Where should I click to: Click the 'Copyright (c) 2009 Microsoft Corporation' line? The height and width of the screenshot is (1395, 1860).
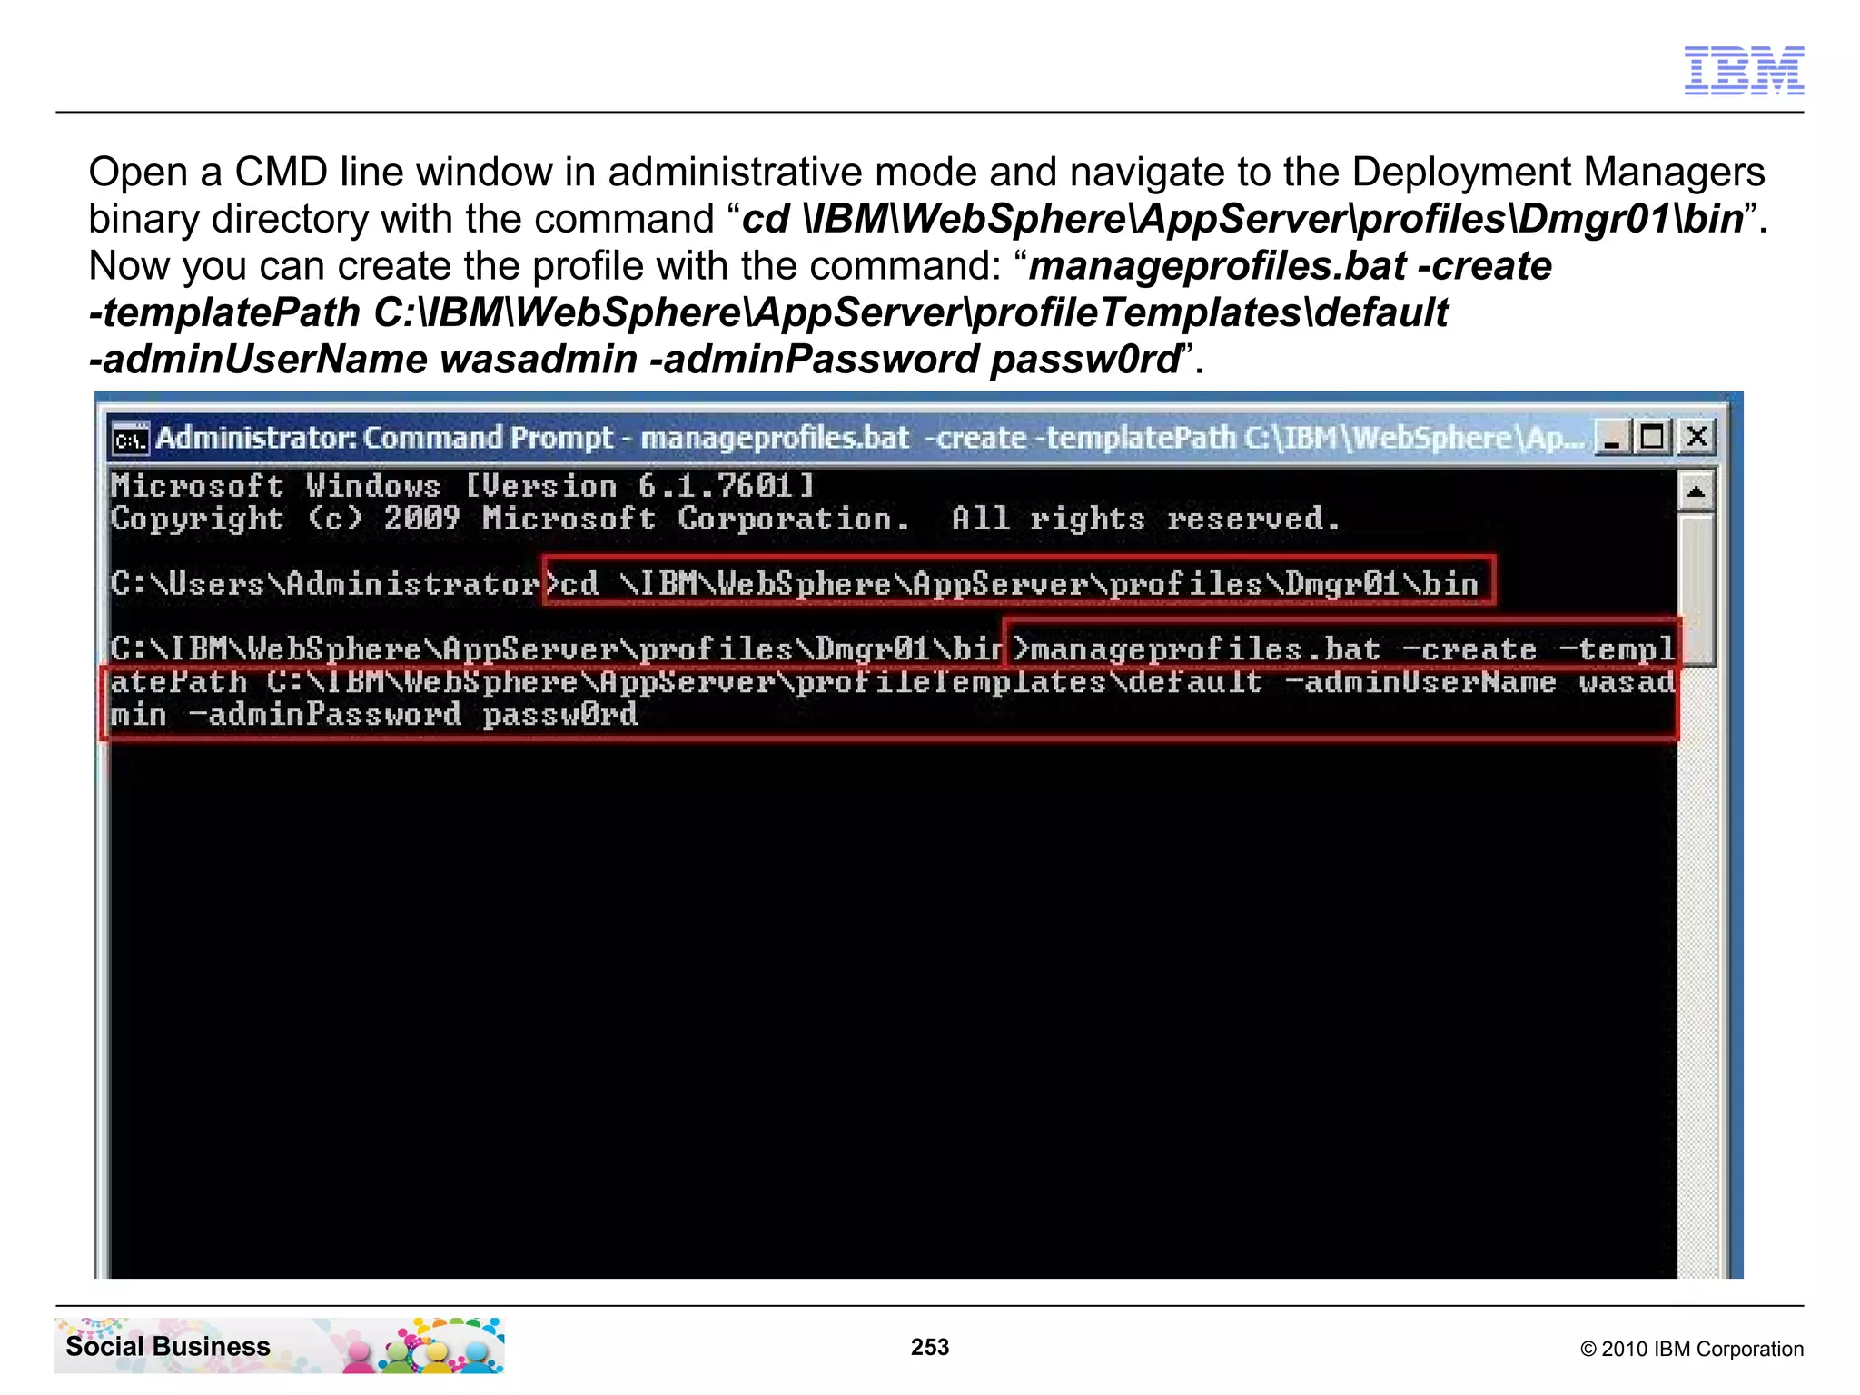pos(725,519)
